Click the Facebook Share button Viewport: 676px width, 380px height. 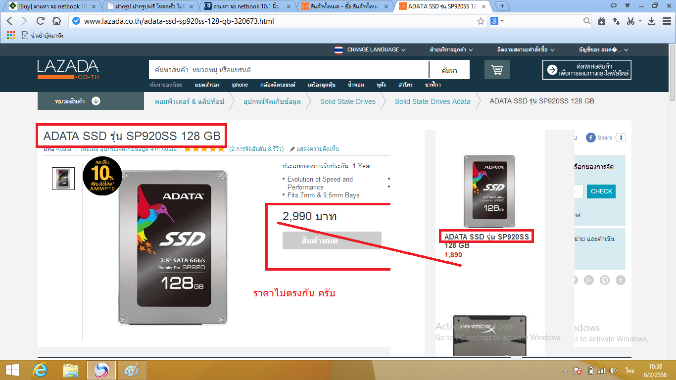point(599,138)
